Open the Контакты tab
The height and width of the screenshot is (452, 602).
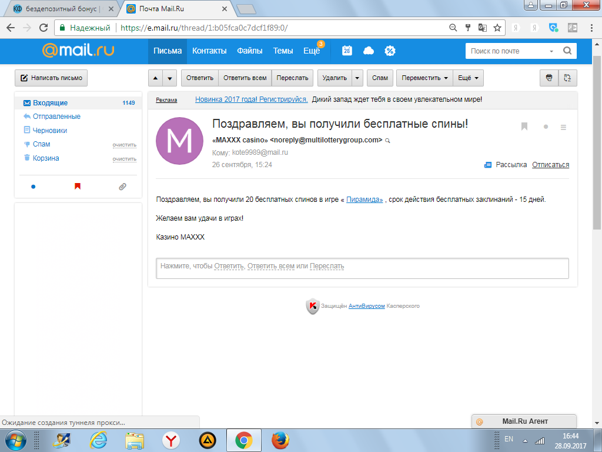click(x=209, y=51)
